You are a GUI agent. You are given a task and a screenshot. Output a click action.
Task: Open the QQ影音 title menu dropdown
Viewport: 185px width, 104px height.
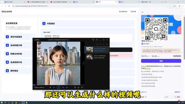tap(37, 40)
